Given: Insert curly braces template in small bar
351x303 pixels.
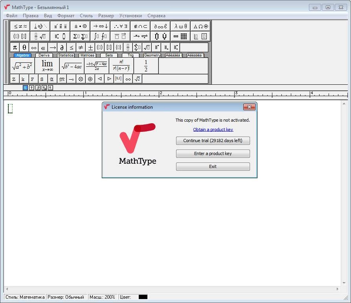Looking at the screenshot, I should [x=118, y=47].
